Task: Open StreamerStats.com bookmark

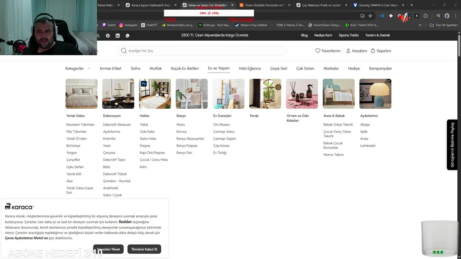Action: point(178,25)
